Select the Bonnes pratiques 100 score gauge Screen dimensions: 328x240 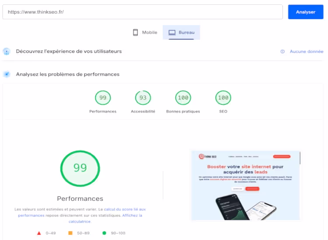pyautogui.click(x=183, y=98)
